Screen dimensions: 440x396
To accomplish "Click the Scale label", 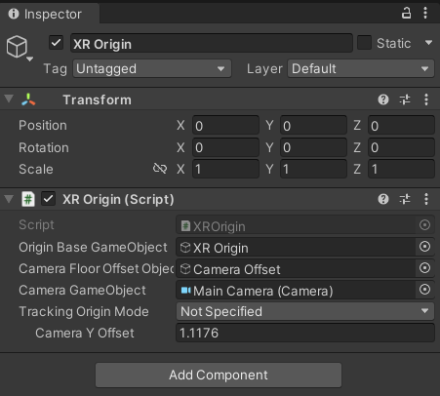I will tap(36, 169).
